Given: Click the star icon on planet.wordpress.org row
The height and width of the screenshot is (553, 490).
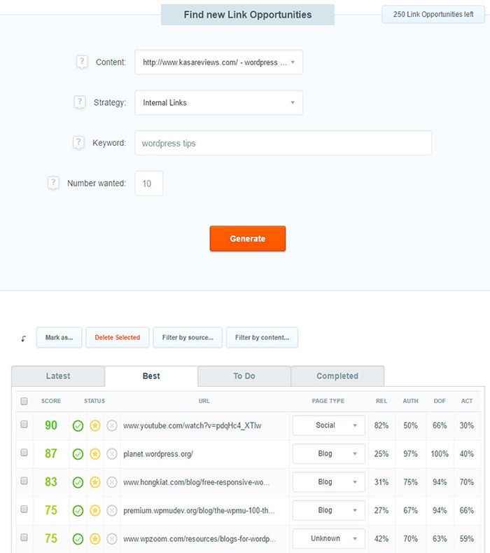Looking at the screenshot, I should pos(95,454).
